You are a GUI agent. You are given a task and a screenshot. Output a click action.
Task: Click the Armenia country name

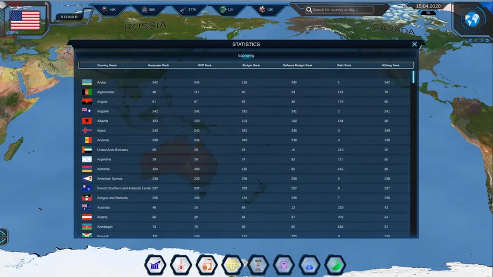coord(103,169)
